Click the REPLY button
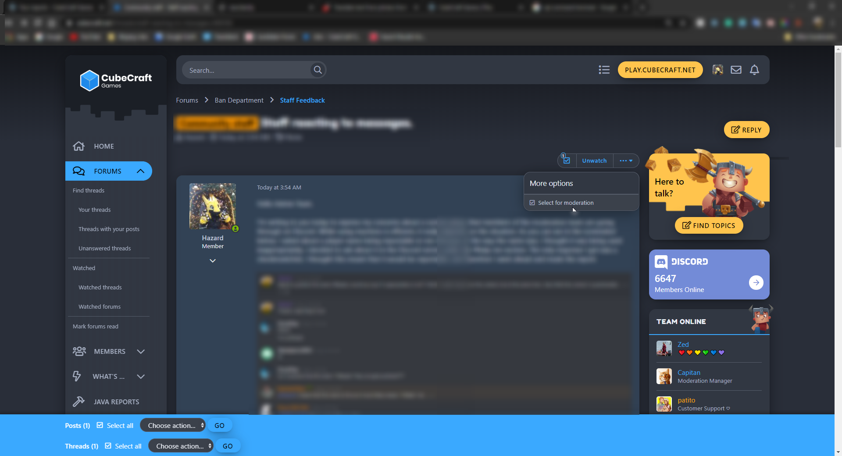 pyautogui.click(x=746, y=130)
